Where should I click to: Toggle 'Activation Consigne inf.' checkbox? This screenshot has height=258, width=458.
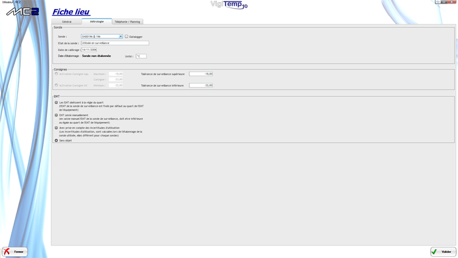tap(56, 85)
